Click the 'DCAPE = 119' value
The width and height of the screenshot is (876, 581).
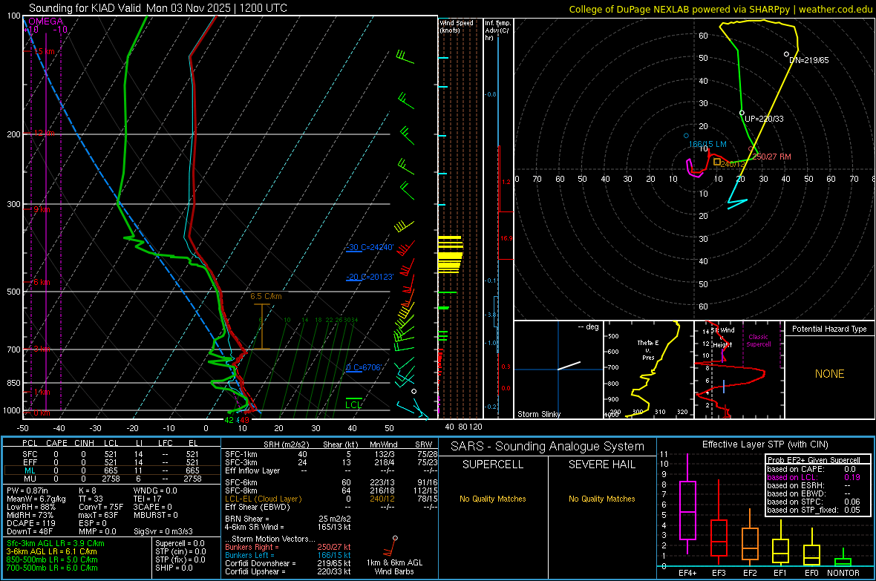(30, 523)
